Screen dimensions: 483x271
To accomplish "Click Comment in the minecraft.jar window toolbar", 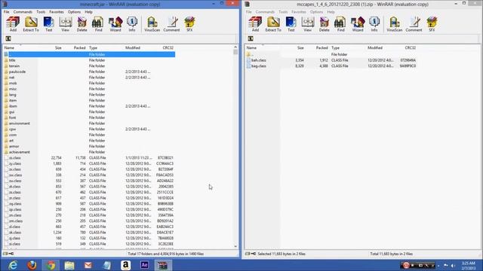I will [x=171, y=24].
